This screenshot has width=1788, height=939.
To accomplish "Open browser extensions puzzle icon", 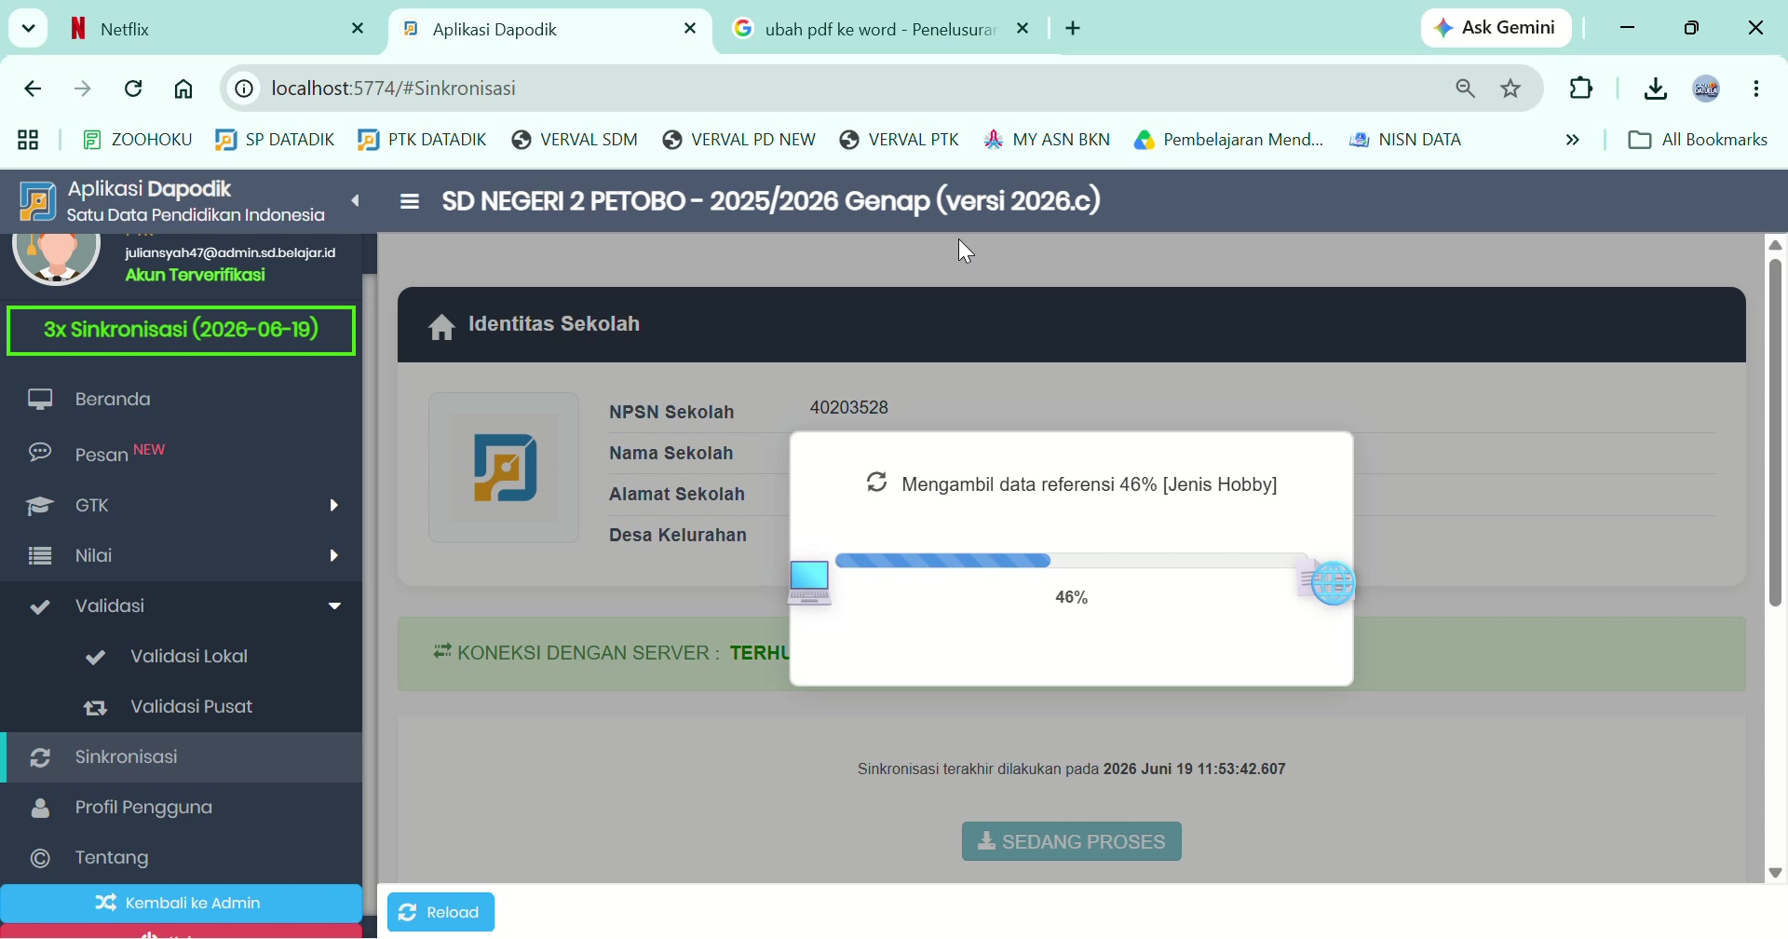I will [1581, 88].
